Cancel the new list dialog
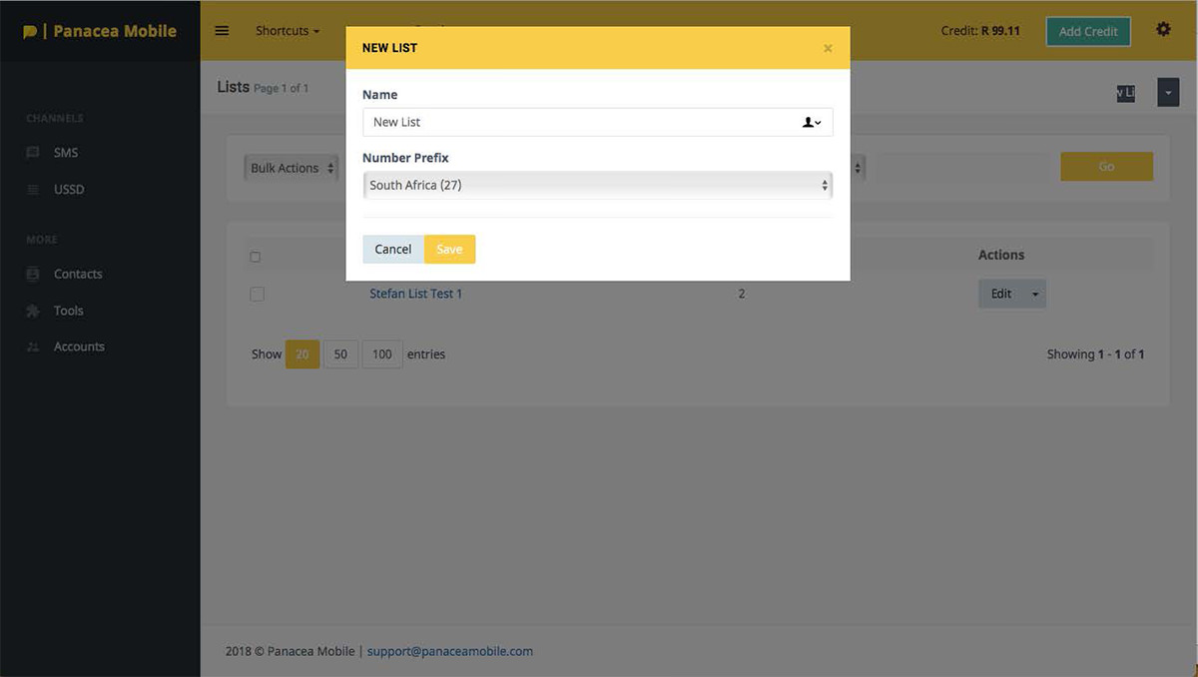 pyautogui.click(x=392, y=250)
